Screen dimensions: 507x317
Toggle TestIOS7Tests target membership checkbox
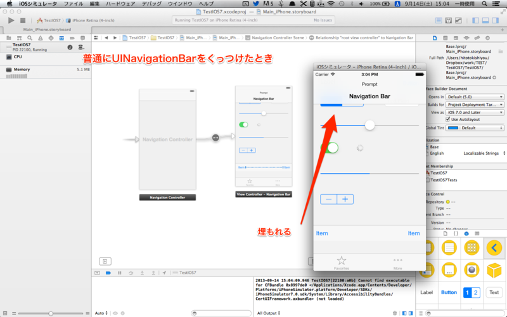[x=428, y=180]
